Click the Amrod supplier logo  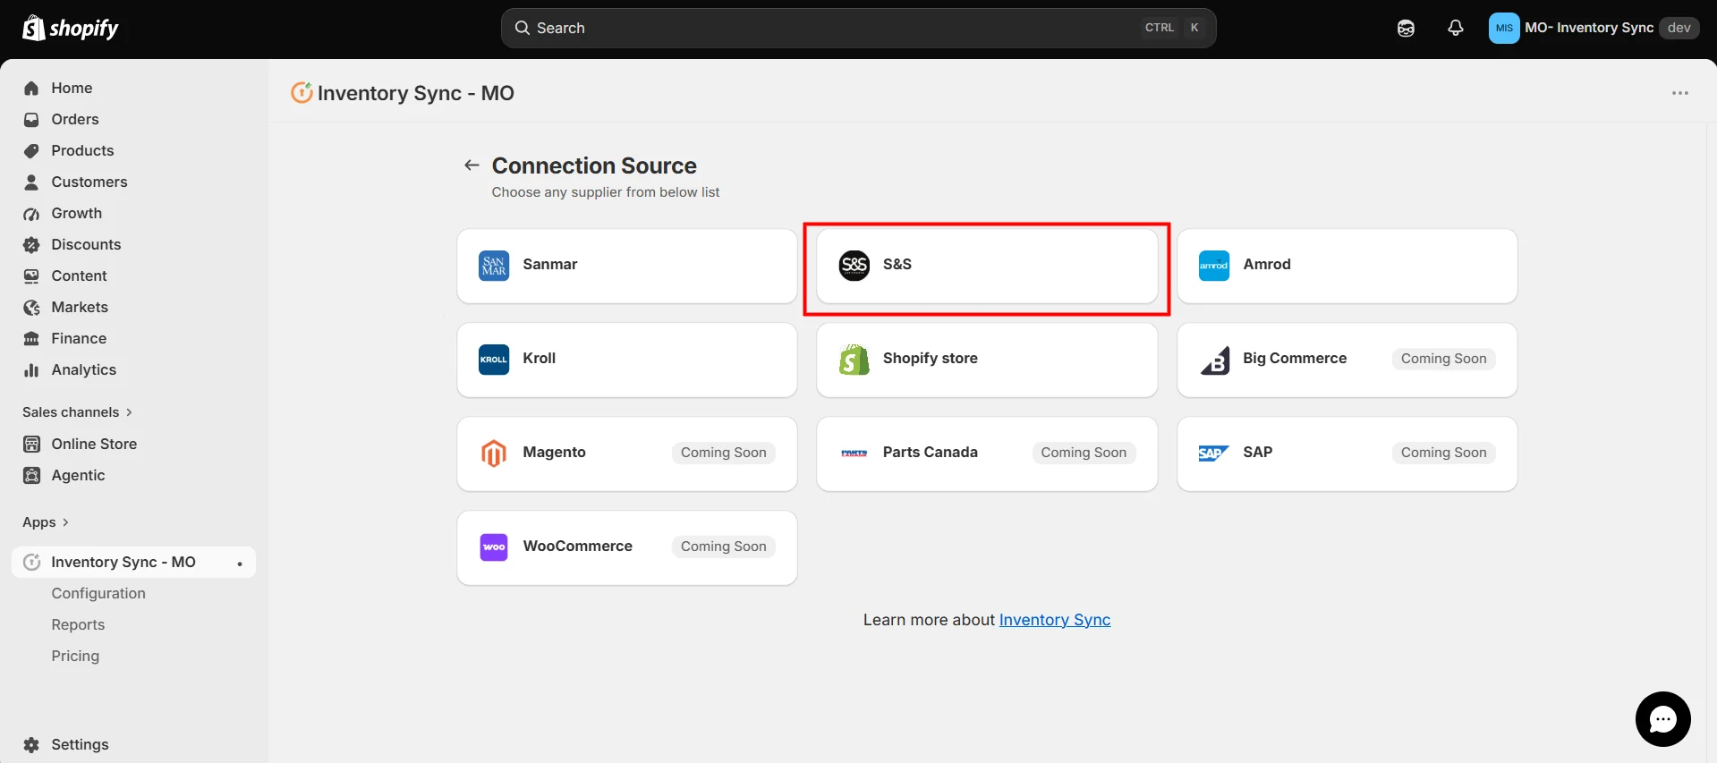pyautogui.click(x=1214, y=266)
